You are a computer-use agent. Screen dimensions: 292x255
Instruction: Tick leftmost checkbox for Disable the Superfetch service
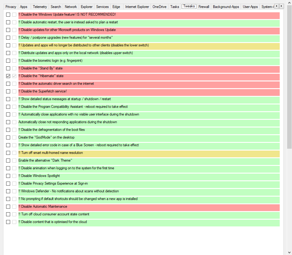[8, 91]
